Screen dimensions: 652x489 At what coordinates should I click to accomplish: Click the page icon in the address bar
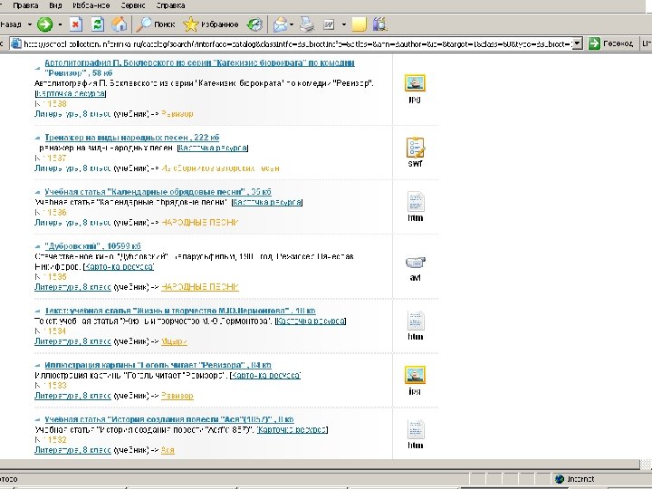point(15,43)
